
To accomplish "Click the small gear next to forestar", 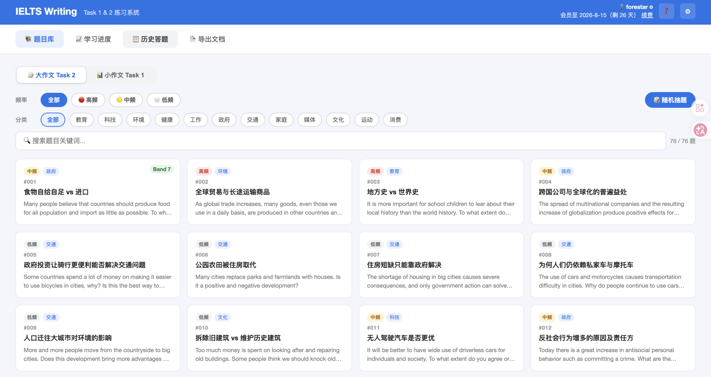I will tap(651, 7).
